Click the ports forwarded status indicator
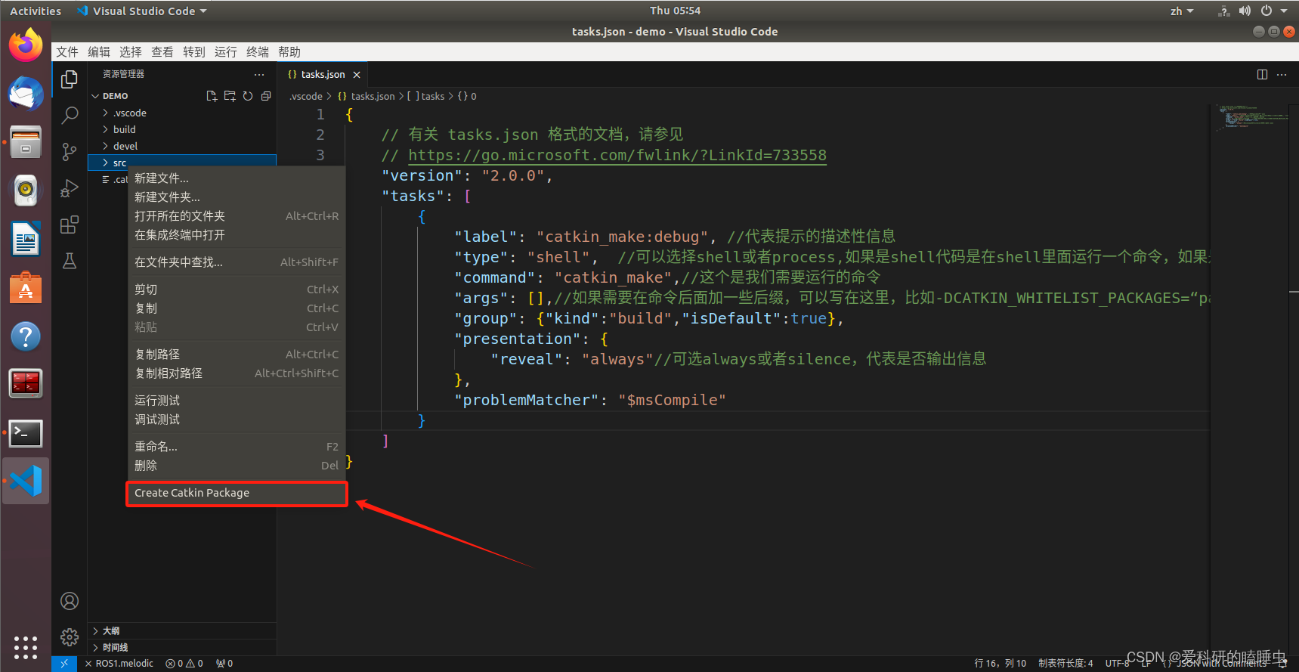This screenshot has width=1299, height=672. 224,664
